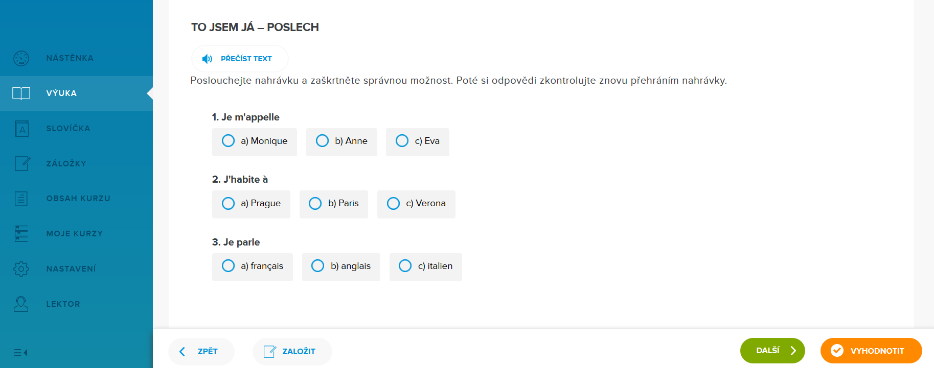Image resolution: width=934 pixels, height=368 pixels.
Task: Open Slovíčka in the sidebar menu
Action: pyautogui.click(x=68, y=129)
